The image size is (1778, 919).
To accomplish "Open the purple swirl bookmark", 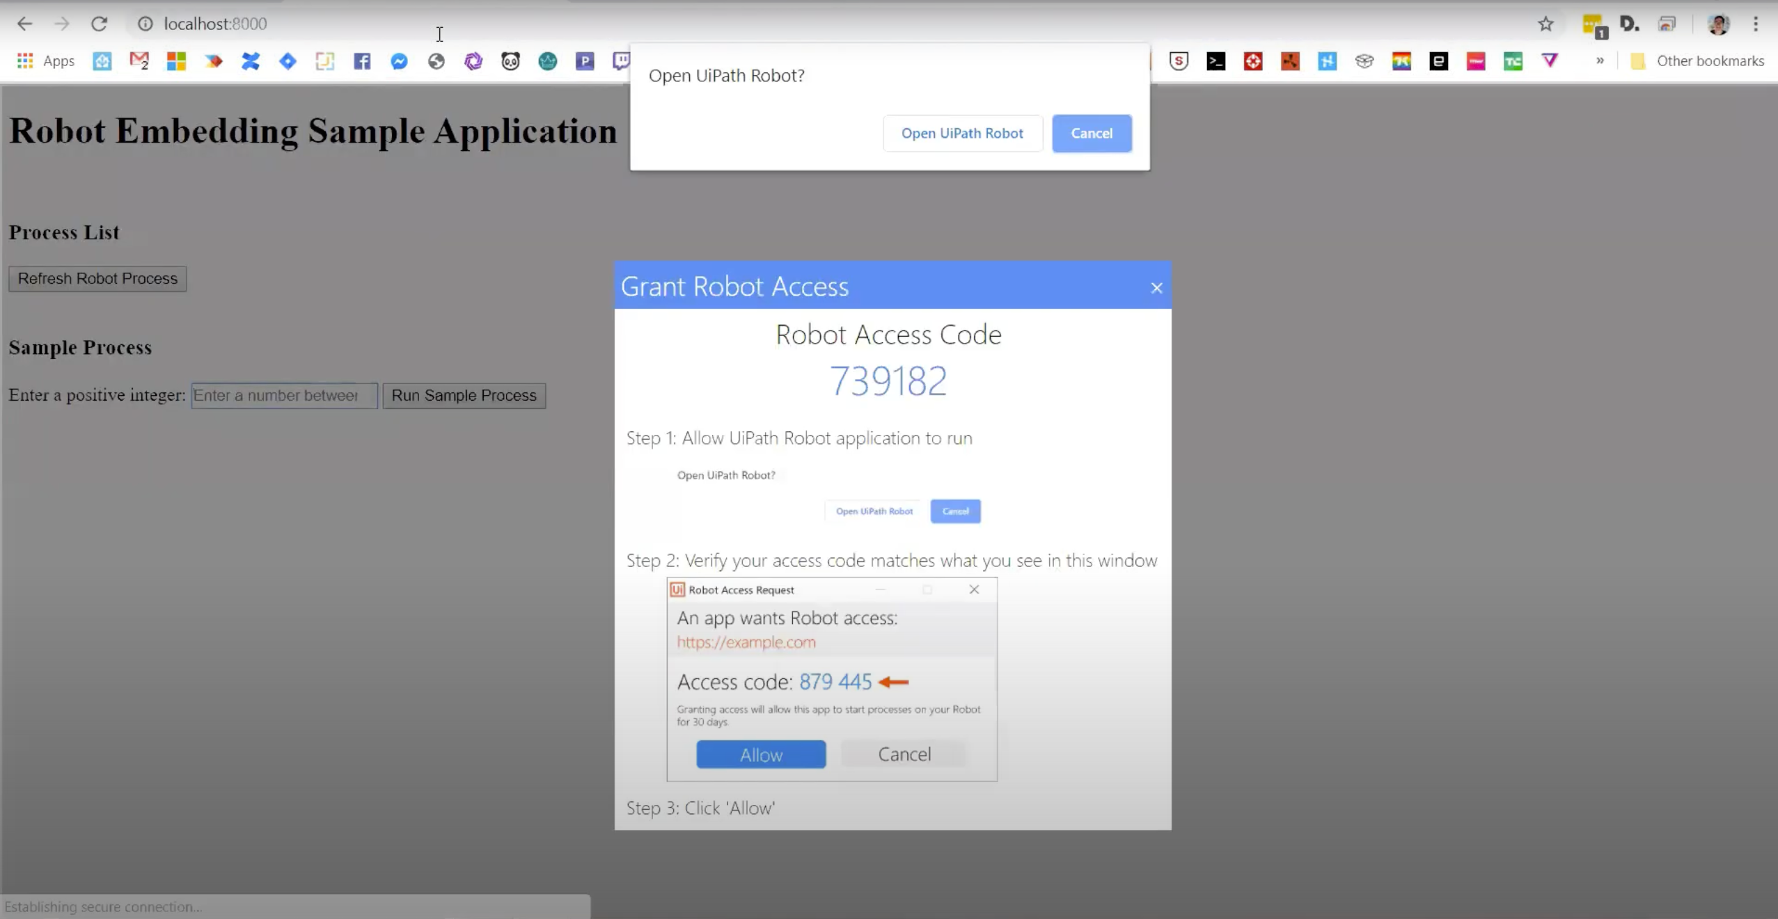I will tap(473, 61).
